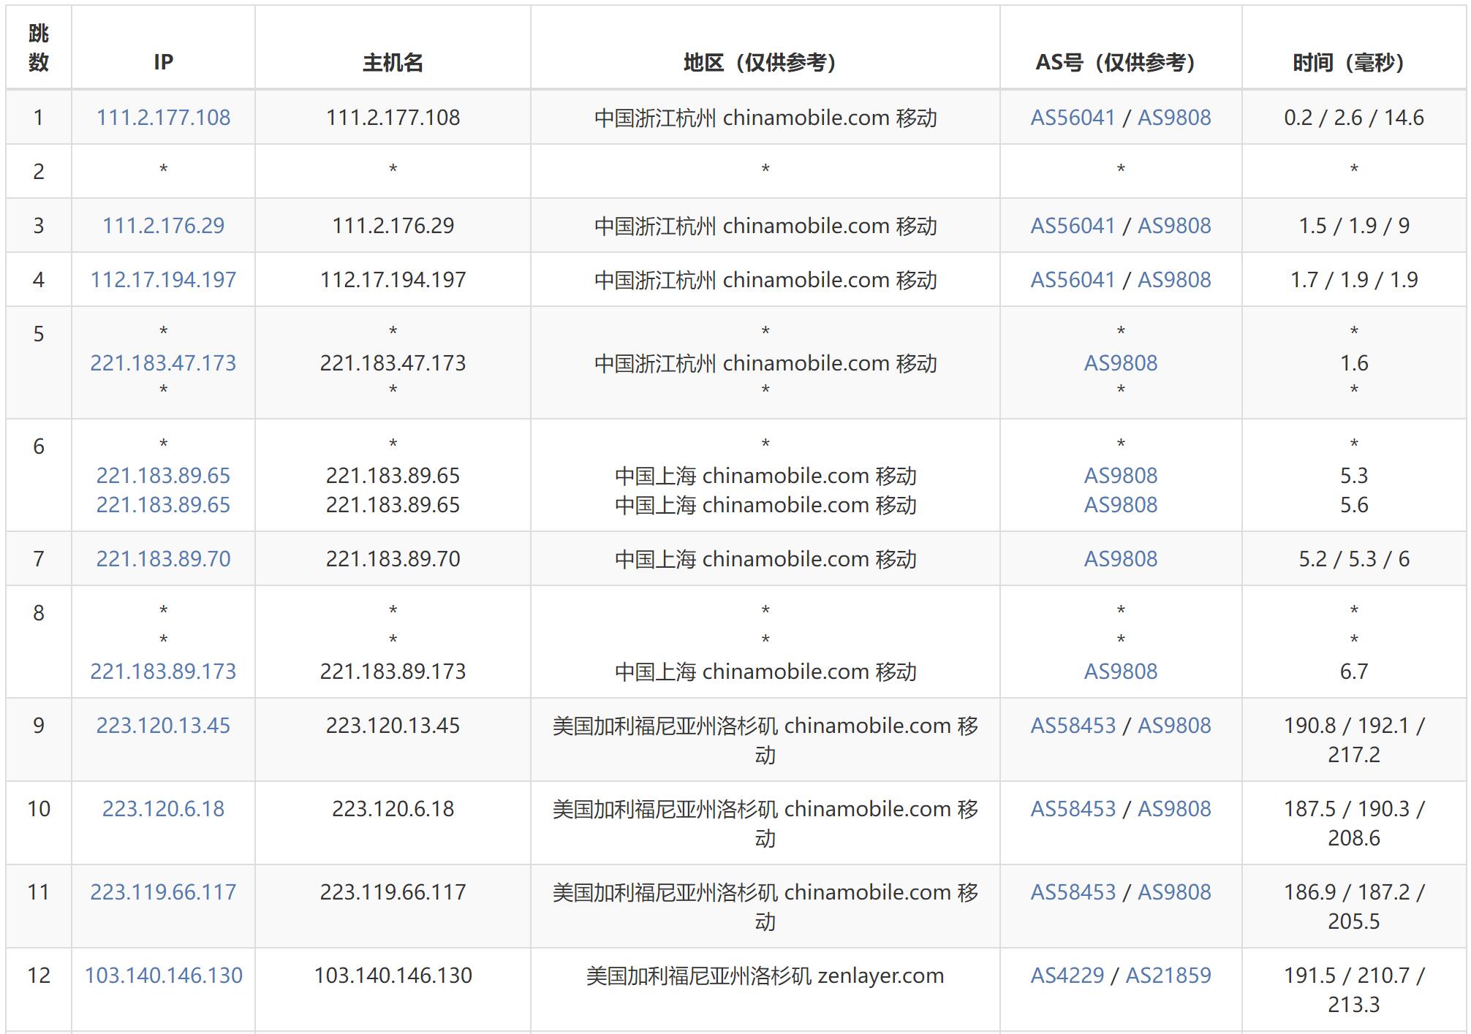The image size is (1471, 1034).
Task: Open the 221.183.89.65 IP link with the 5.3 ms time
Action: point(163,476)
